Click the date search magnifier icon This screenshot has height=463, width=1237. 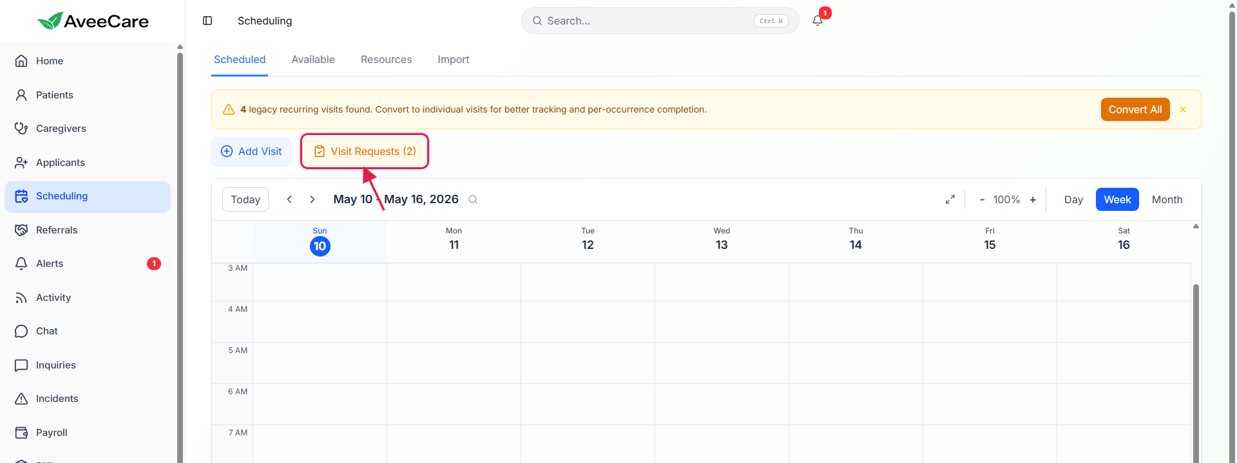(473, 199)
